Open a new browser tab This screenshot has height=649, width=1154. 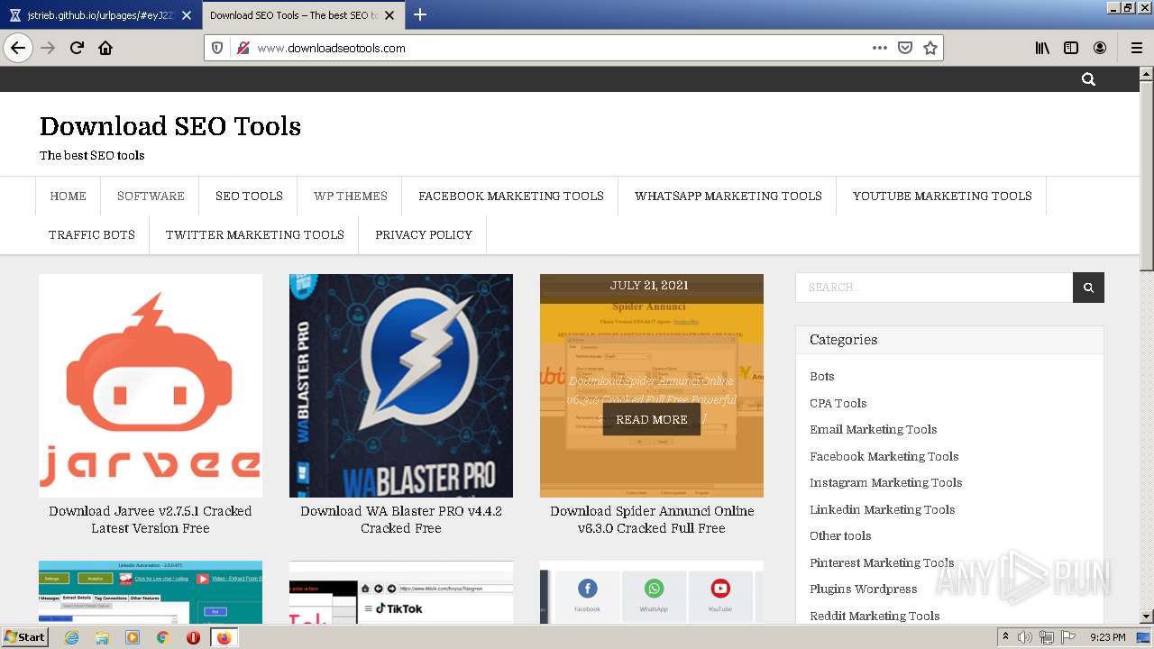coord(420,14)
